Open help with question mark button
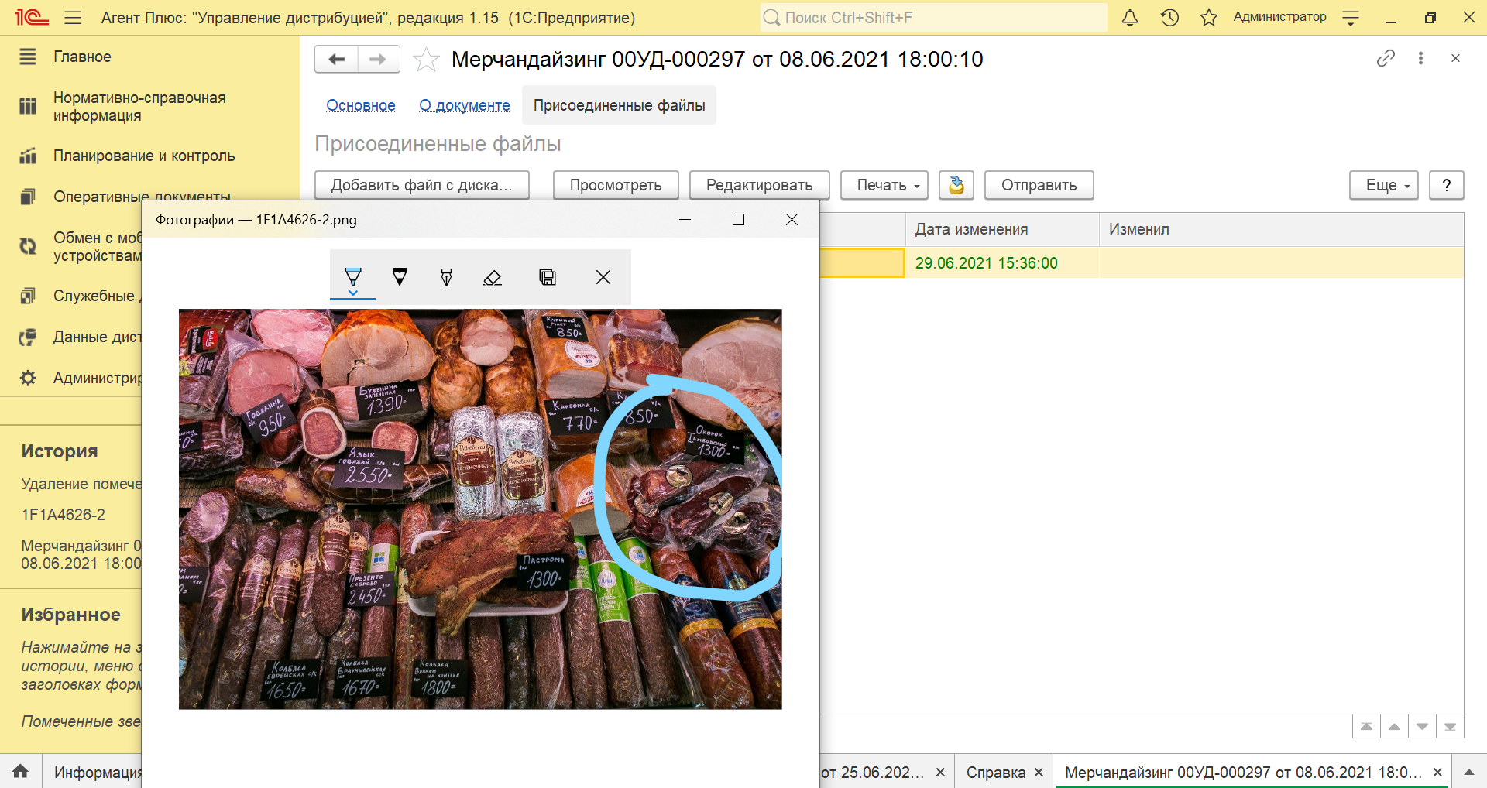This screenshot has width=1487, height=788. click(x=1446, y=185)
